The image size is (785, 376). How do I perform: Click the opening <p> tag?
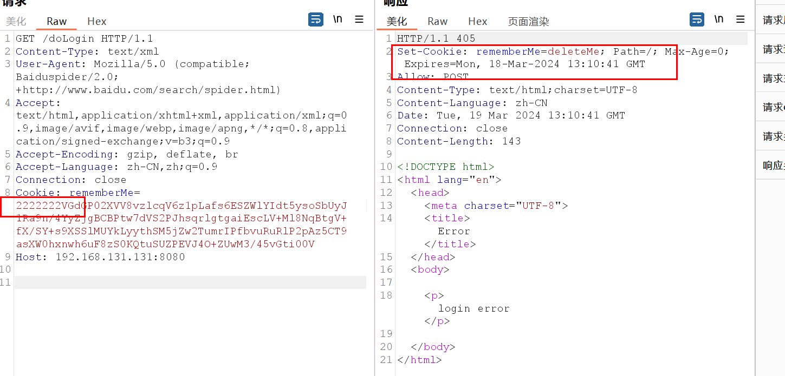click(434, 296)
